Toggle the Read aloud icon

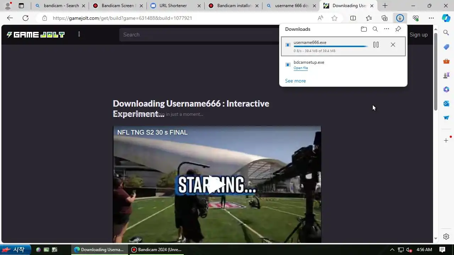pos(321,18)
